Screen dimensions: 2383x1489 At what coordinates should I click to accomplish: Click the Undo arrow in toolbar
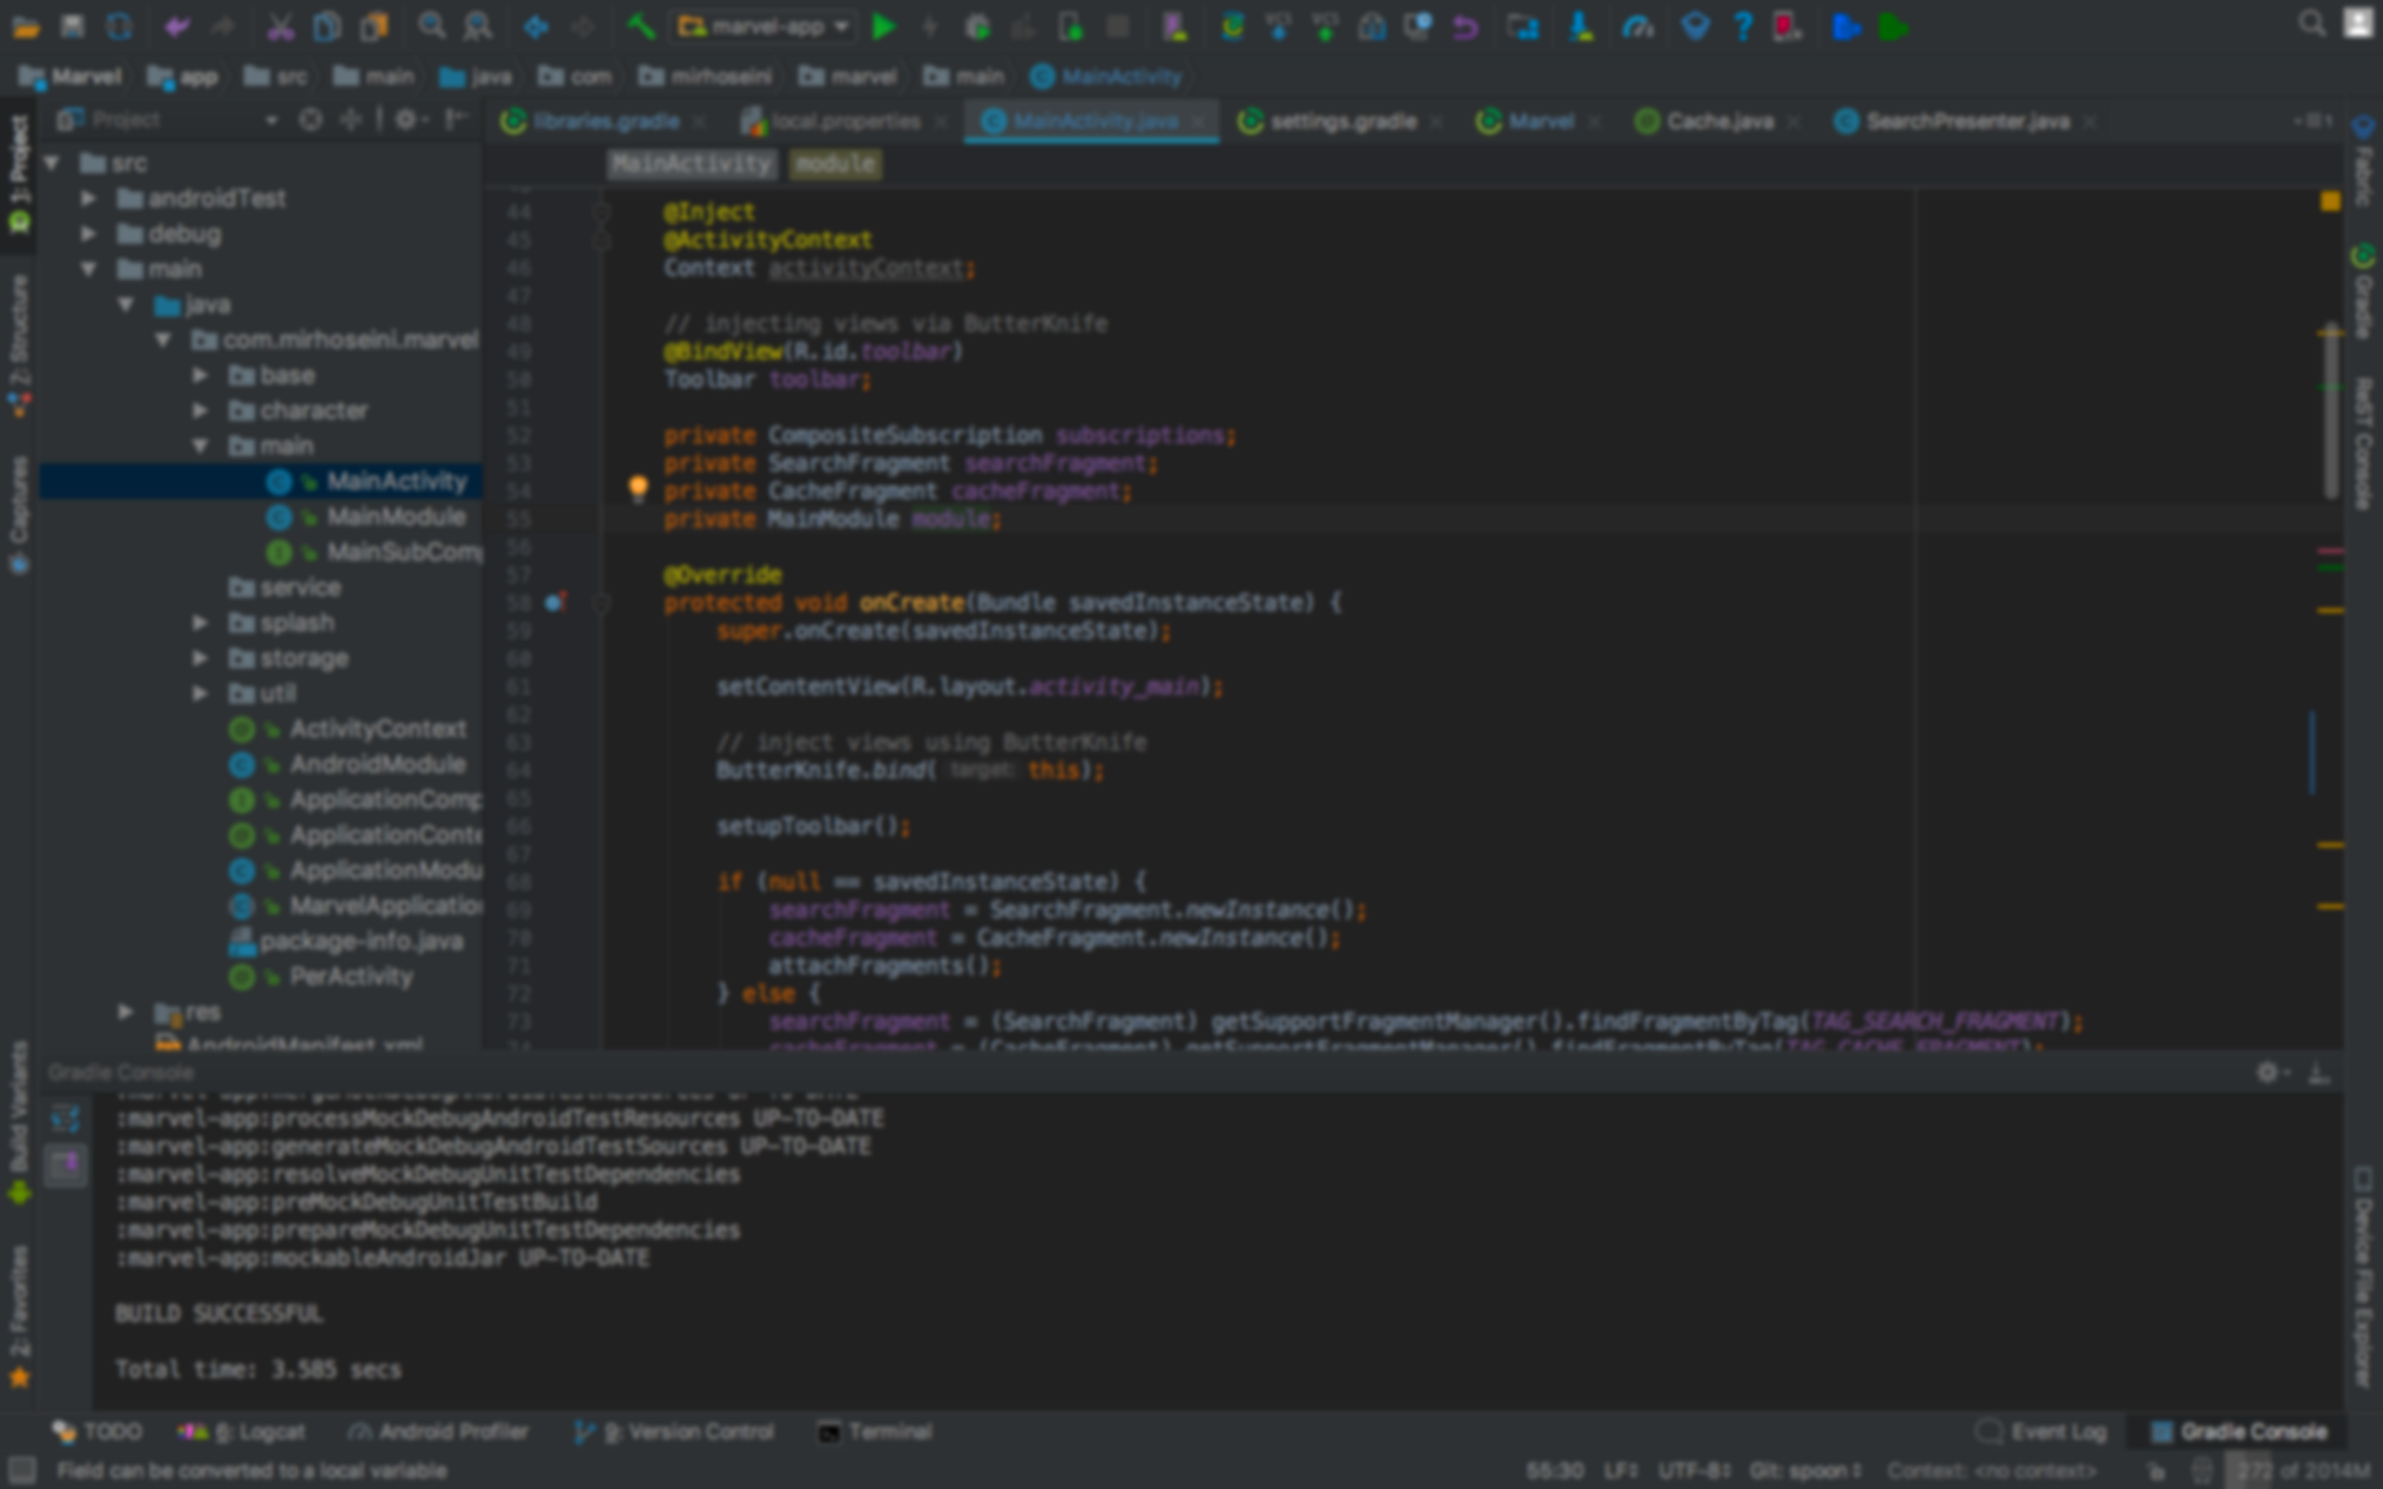[x=177, y=27]
